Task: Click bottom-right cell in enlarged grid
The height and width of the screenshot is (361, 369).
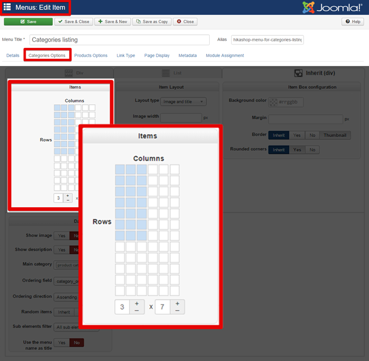Action: tap(175, 291)
